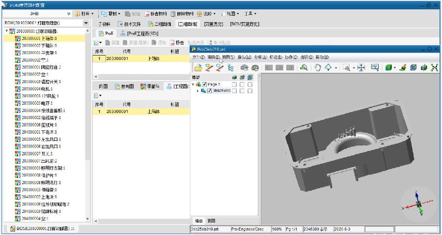Uncheck the 3hb25eb0 model checkbox
This screenshot has height=235, width=442.
coord(209,90)
